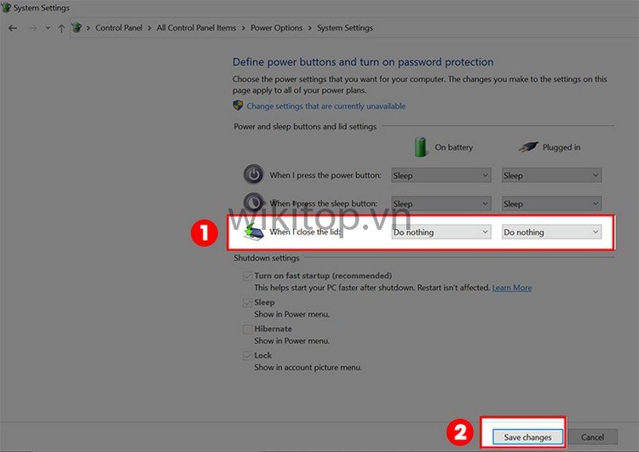Click the Save changes button
The width and height of the screenshot is (639, 452).
pyautogui.click(x=527, y=437)
